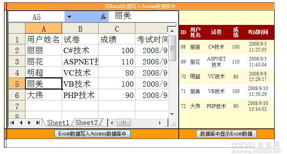
Task: Click 2008/9/3 11:25:05 in database table
Action: [258, 47]
